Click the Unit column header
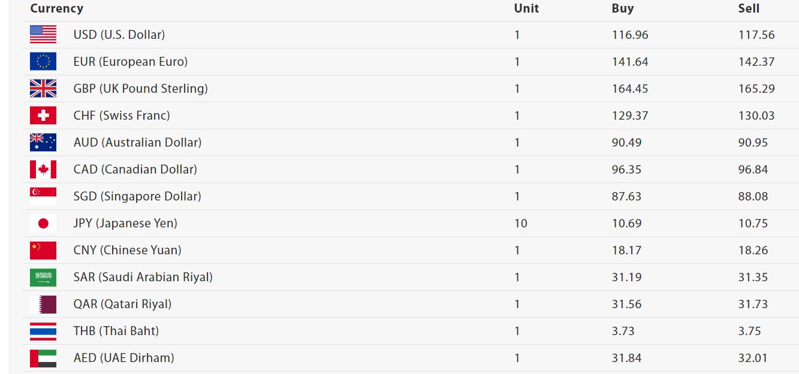The height and width of the screenshot is (374, 799). point(526,8)
